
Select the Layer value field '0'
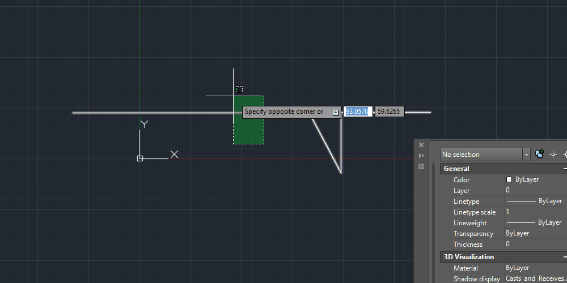(536, 190)
